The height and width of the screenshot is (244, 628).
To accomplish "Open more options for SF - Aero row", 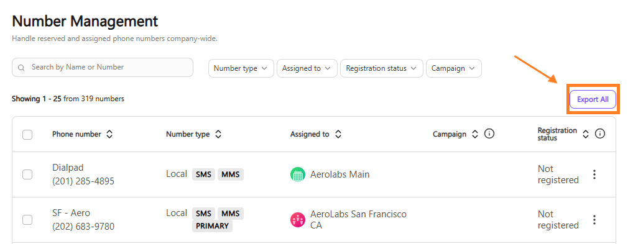I will click(594, 220).
